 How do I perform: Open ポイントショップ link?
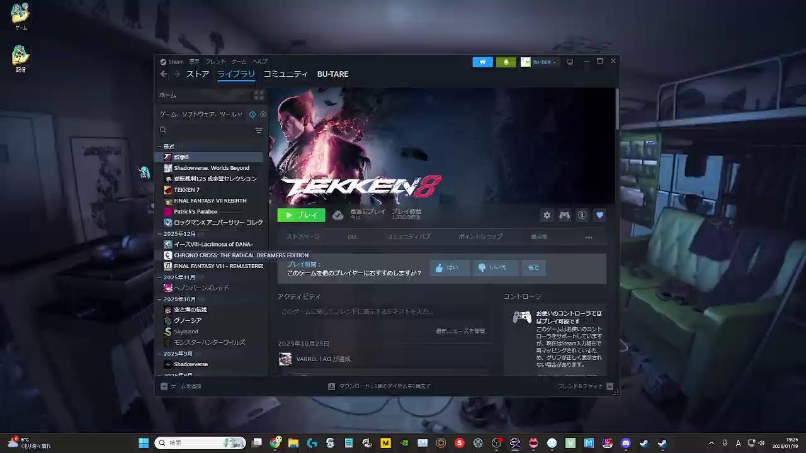pos(480,237)
